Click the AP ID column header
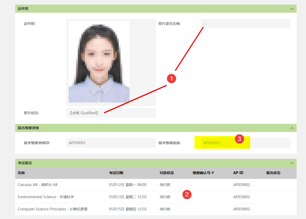This screenshot has width=306, height=219. (x=238, y=173)
